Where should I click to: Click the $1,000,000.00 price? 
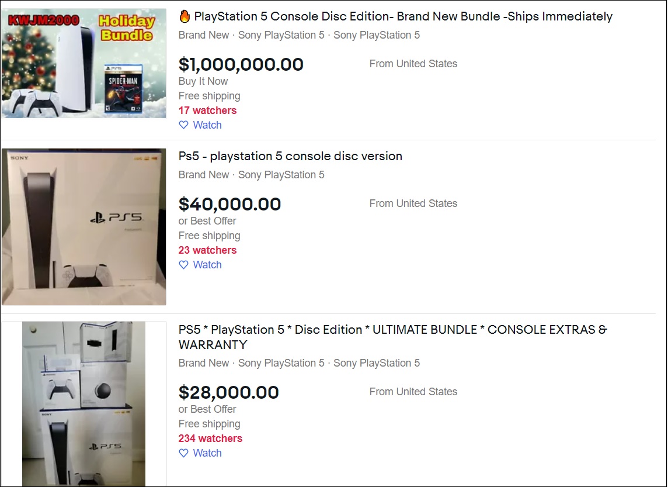pyautogui.click(x=241, y=64)
